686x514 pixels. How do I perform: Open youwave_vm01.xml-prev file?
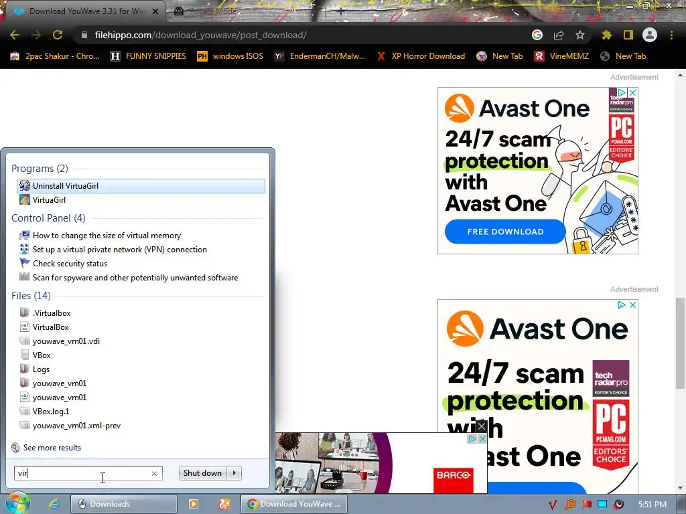[141, 425]
